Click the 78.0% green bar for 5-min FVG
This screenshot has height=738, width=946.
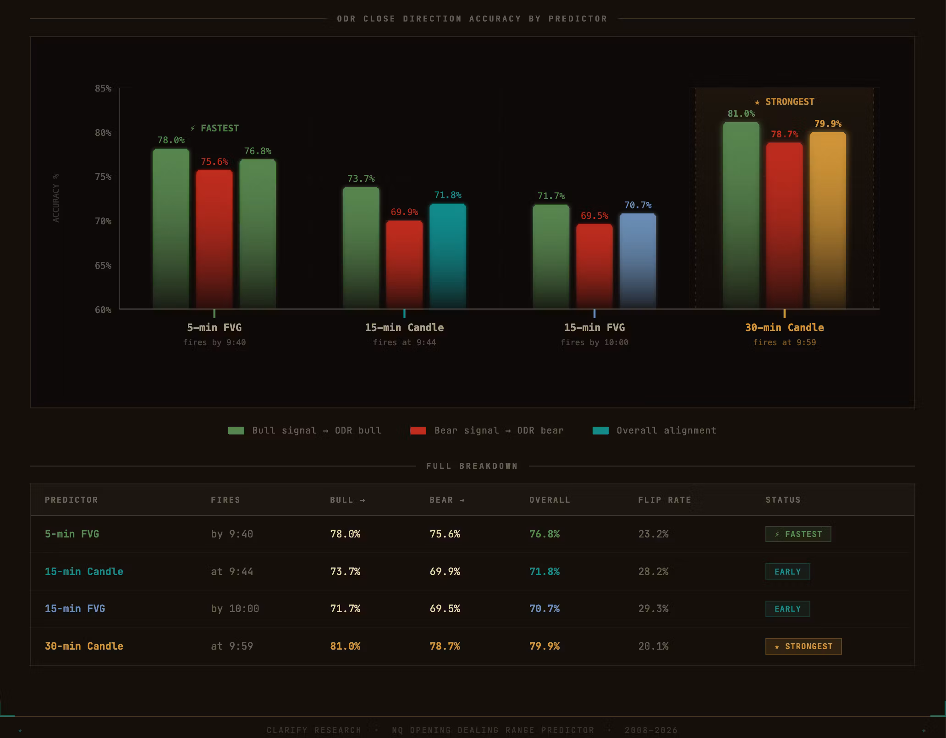[171, 228]
